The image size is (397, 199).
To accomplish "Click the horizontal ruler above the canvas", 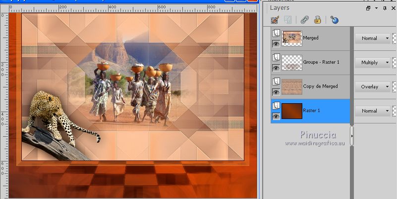I will click(x=133, y=9).
